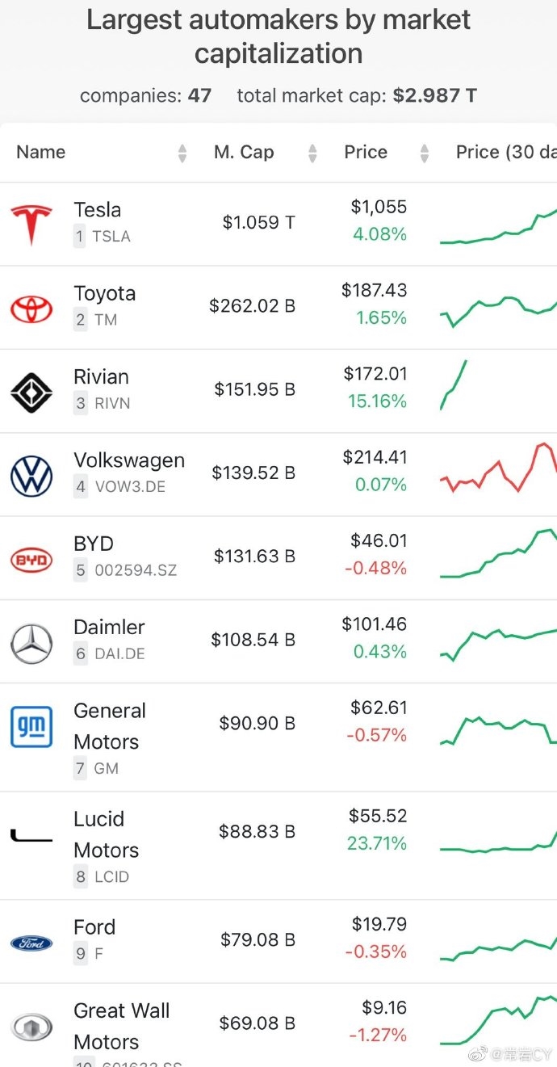The height and width of the screenshot is (1067, 557).
Task: Sort by M. Cap column arrows
Action: (312, 153)
